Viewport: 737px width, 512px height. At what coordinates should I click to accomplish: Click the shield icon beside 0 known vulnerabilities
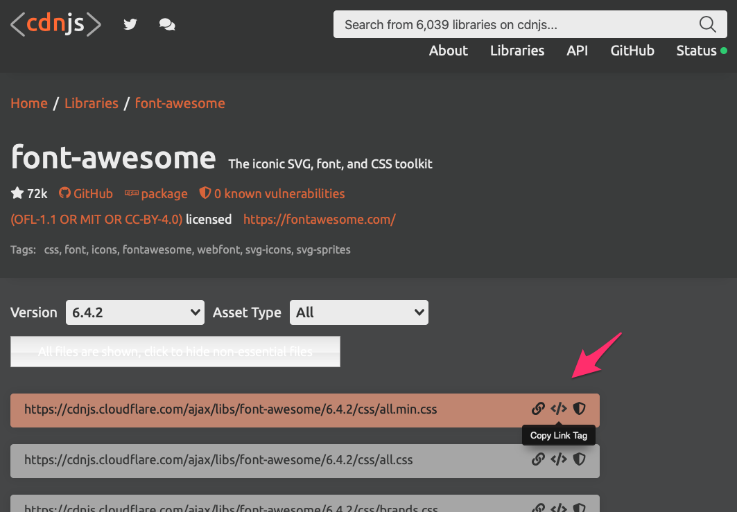tap(205, 193)
